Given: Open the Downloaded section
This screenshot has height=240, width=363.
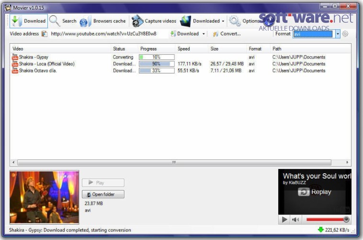Looking at the screenshot, I should (x=200, y=21).
